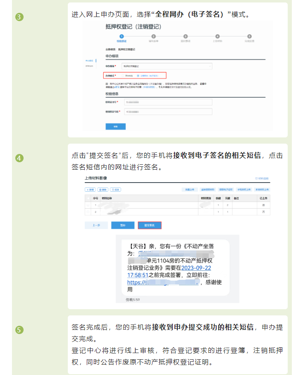The height and width of the screenshot is (375, 303).
Task: Click the red-highlighted 提交签名 button
Action: point(150,225)
